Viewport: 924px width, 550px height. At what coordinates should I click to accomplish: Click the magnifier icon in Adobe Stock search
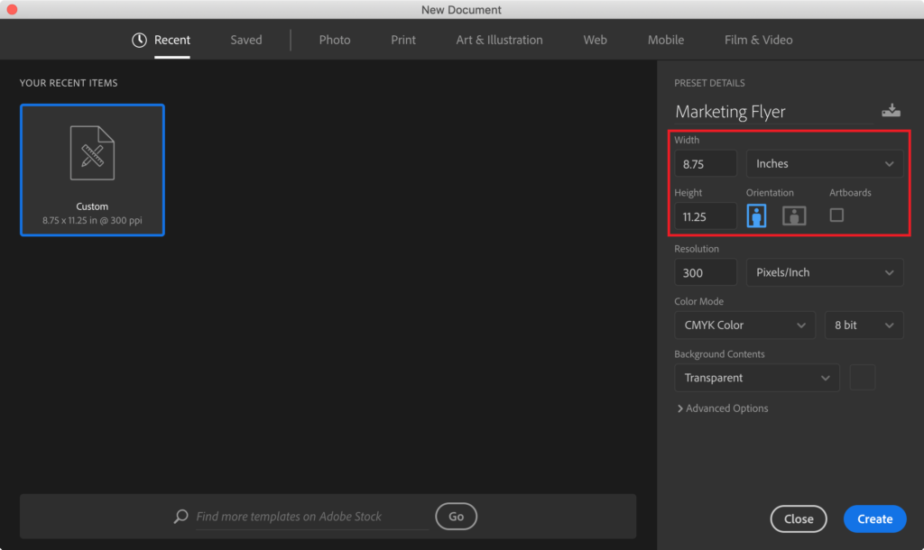tap(181, 517)
